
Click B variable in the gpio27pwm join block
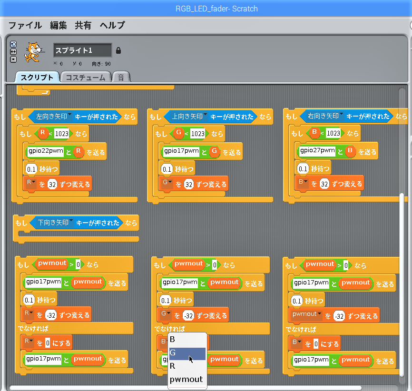[350, 151]
